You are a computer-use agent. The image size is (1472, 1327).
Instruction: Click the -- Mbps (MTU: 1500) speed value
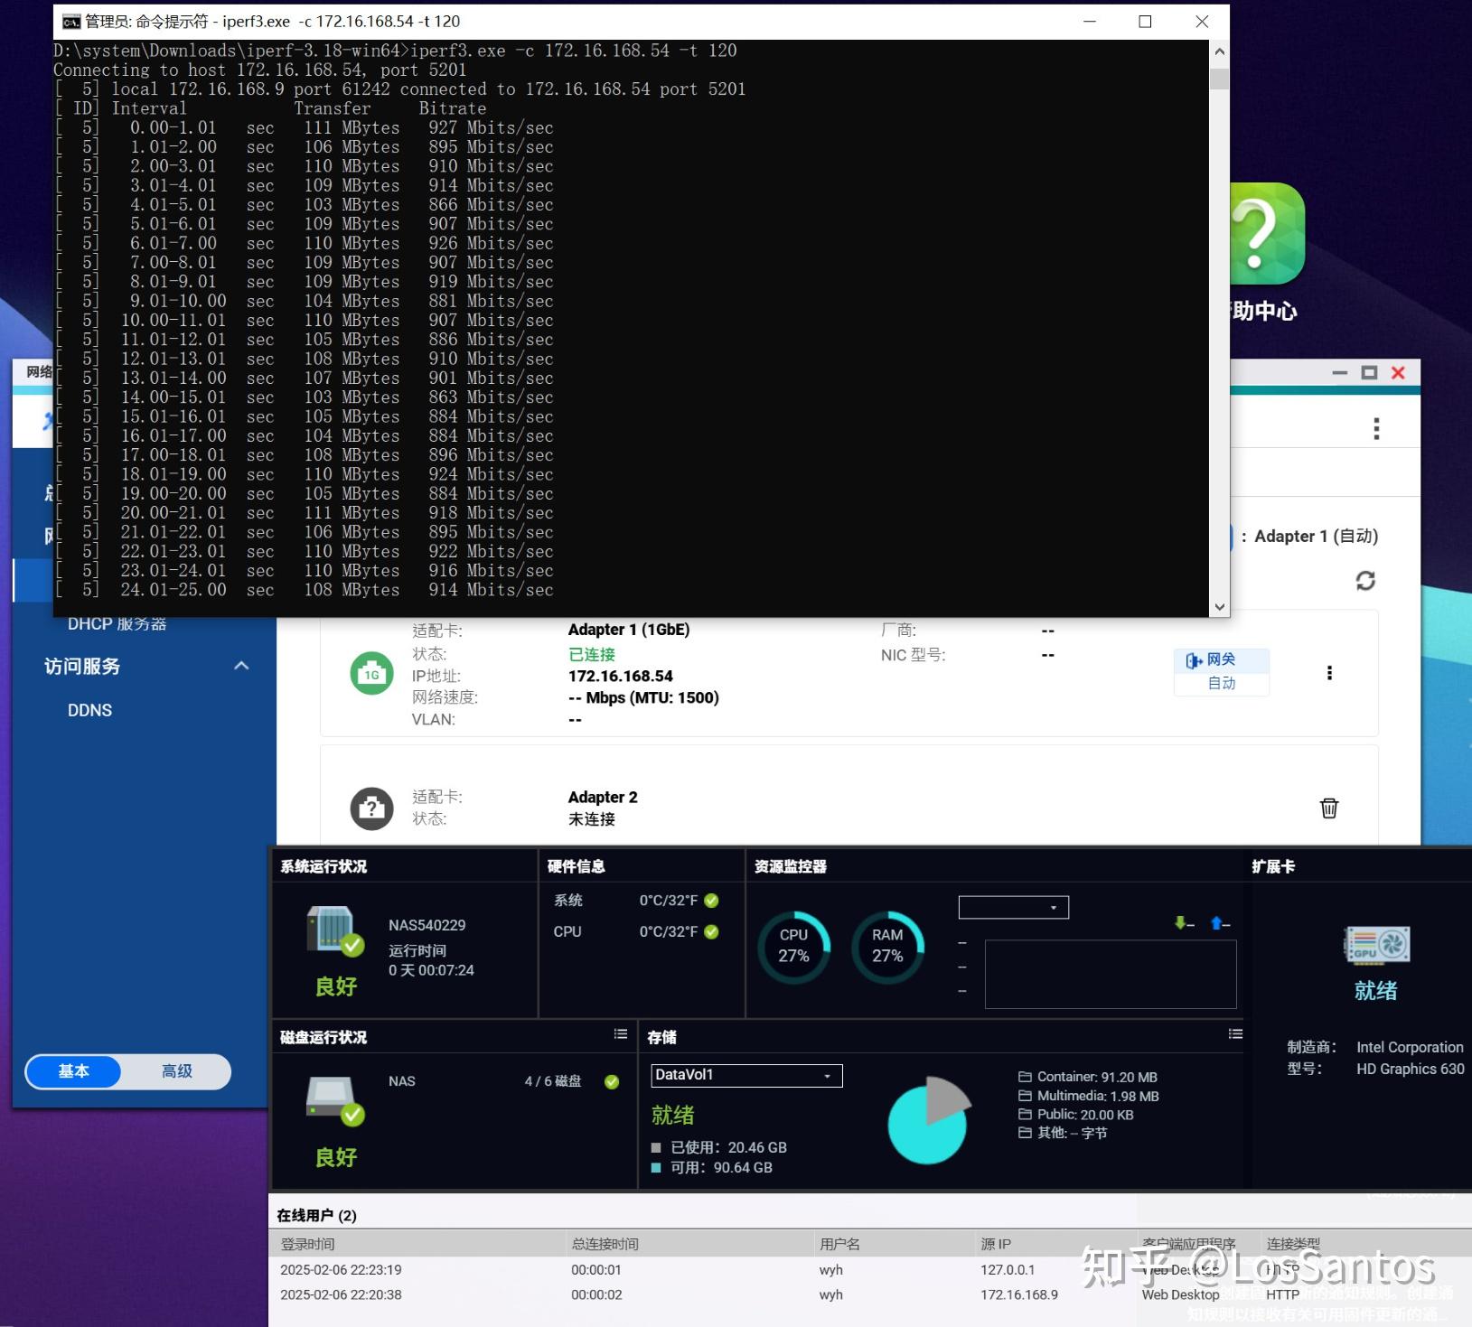click(x=643, y=698)
